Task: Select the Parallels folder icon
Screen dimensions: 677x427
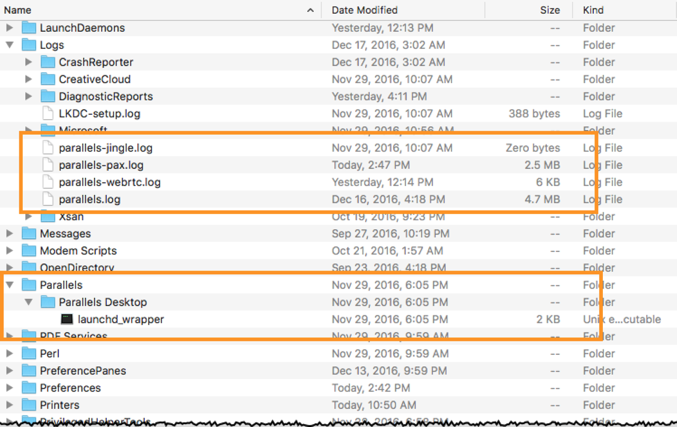Action: click(29, 285)
